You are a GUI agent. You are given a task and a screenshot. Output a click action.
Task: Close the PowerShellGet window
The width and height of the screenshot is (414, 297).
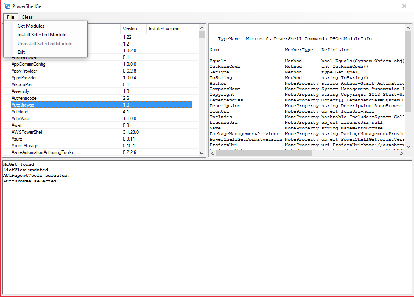pos(404,6)
